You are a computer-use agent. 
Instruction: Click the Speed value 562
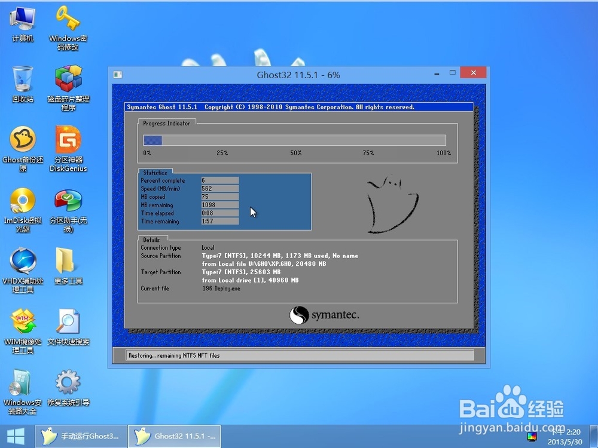tap(220, 189)
